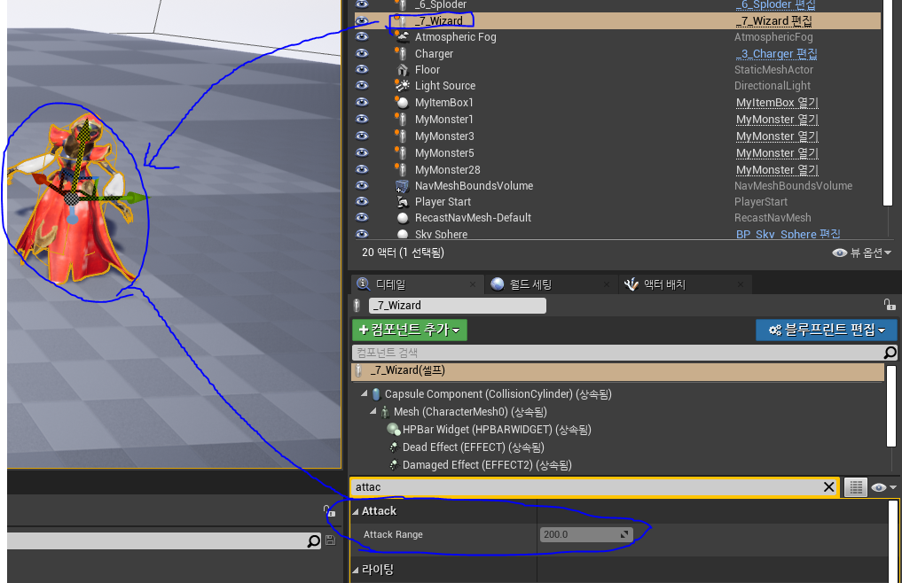The height and width of the screenshot is (583, 902).
Task: Click the search icon in bottom-left search bar
Action: point(313,541)
